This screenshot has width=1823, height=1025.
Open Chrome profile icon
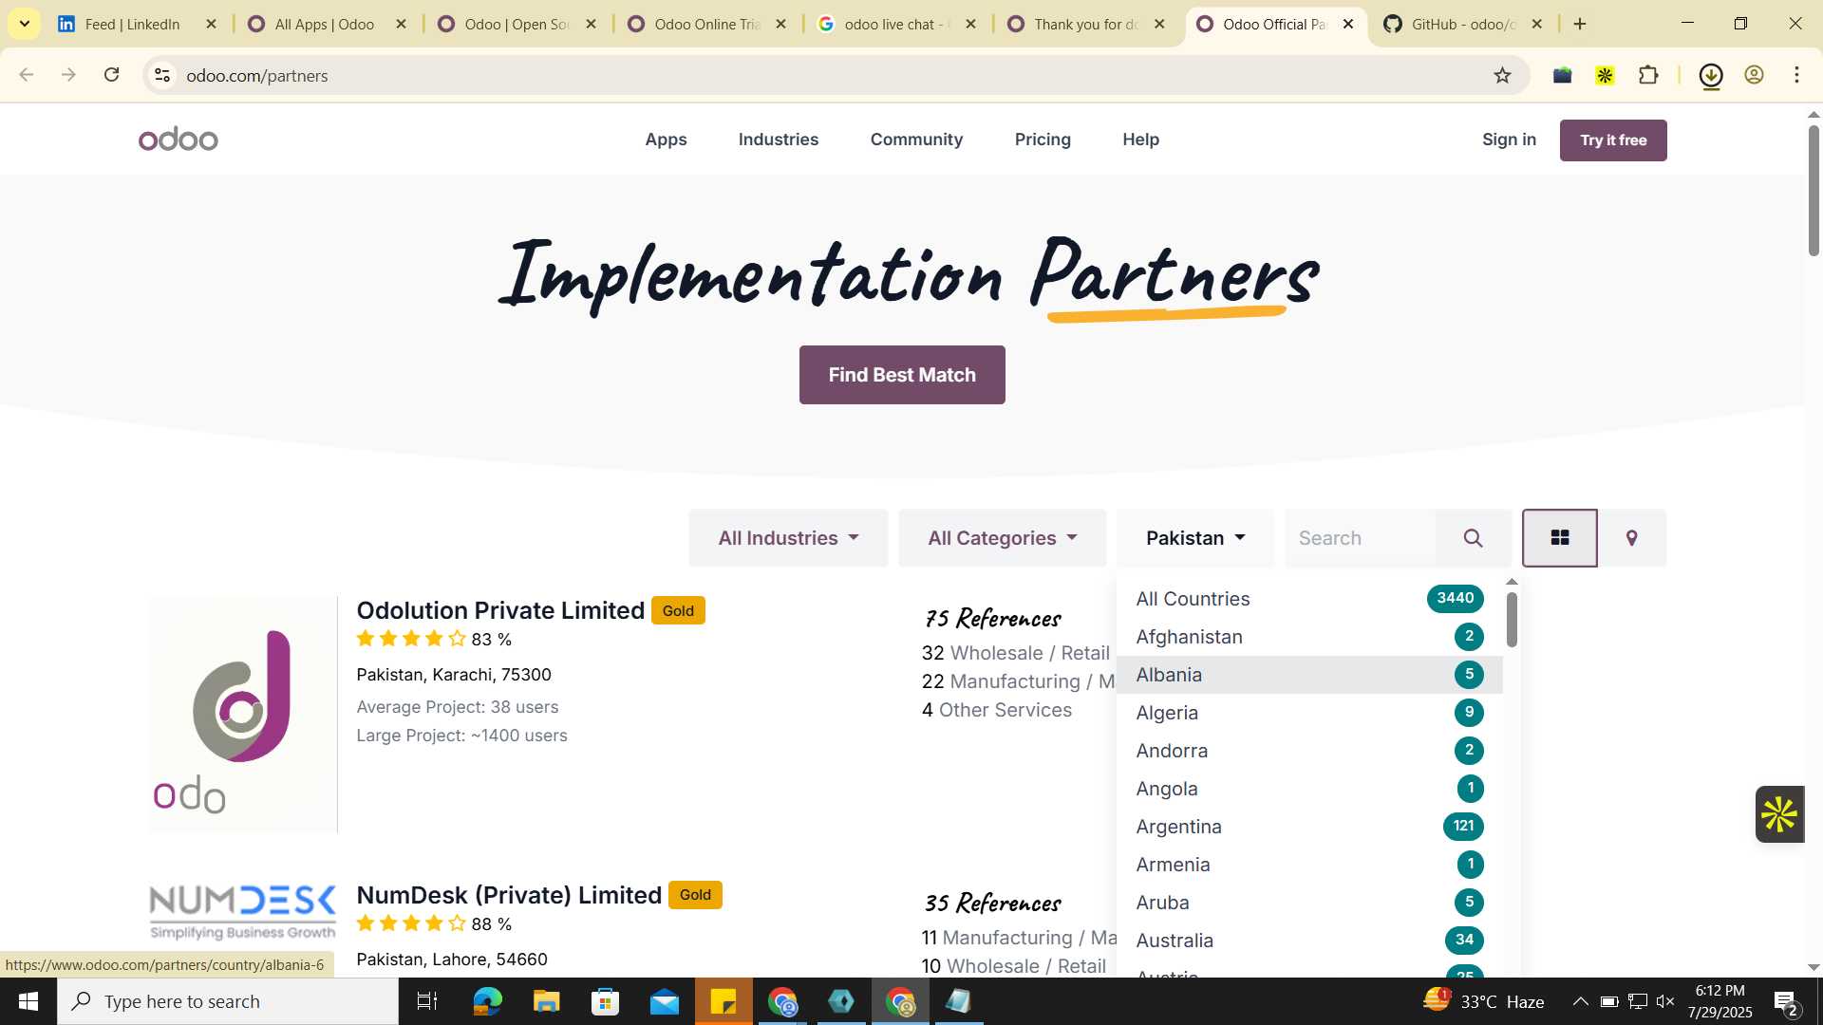[1754, 75]
